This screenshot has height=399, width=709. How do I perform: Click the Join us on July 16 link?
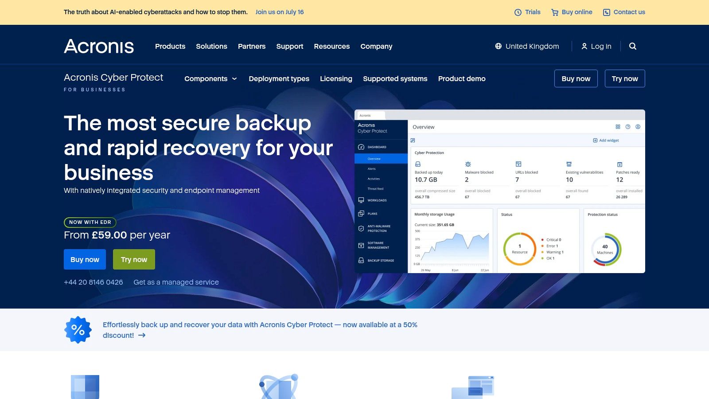(279, 12)
